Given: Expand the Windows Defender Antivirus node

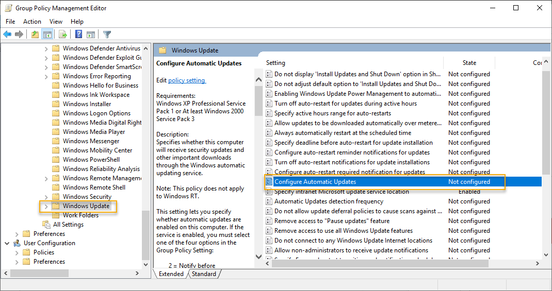Looking at the screenshot, I should pyautogui.click(x=46, y=48).
